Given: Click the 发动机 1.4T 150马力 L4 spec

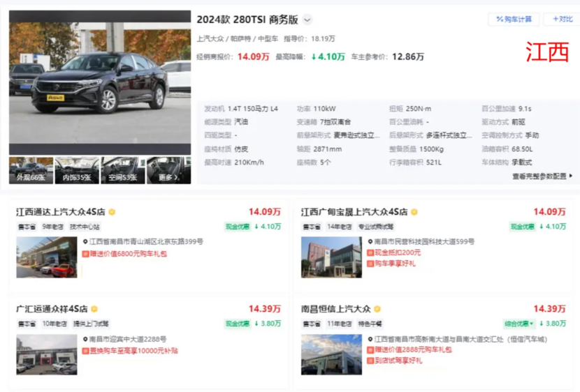Looking at the screenshot, I should tap(241, 109).
